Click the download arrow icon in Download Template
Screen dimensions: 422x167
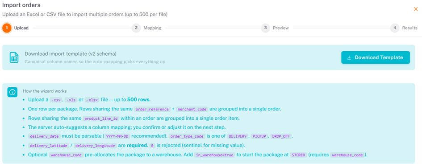[350, 58]
